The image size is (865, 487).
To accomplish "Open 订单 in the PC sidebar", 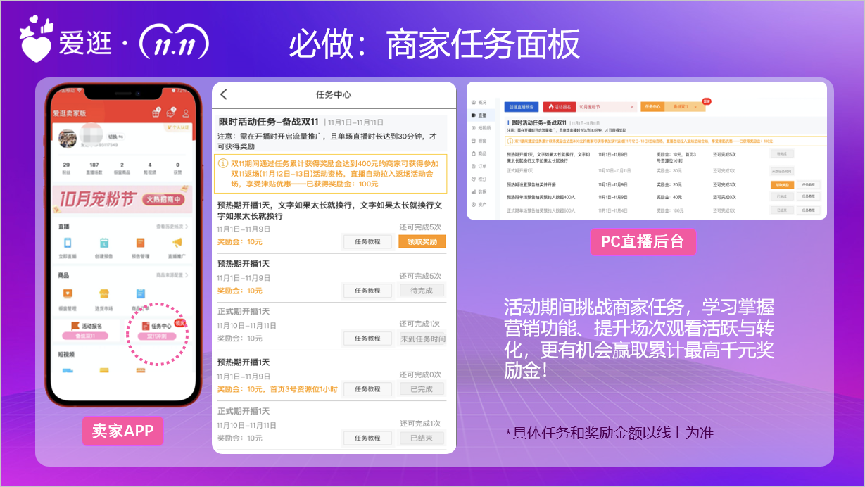I will 479,166.
